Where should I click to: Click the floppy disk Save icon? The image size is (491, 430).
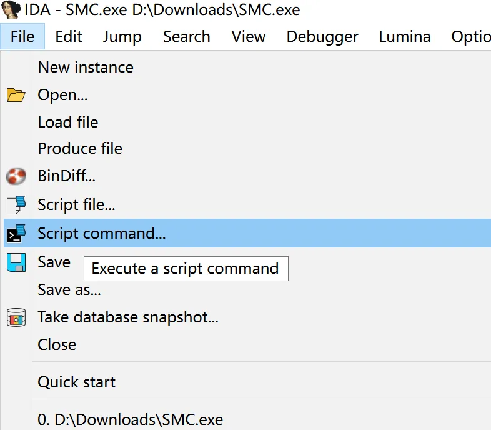point(16,262)
